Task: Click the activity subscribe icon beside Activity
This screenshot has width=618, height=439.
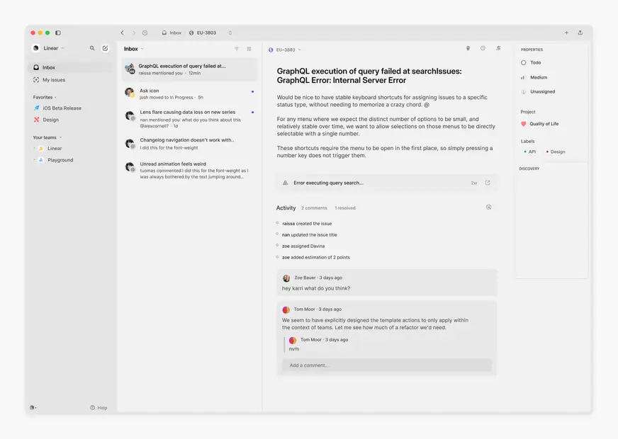Action: coord(489,207)
